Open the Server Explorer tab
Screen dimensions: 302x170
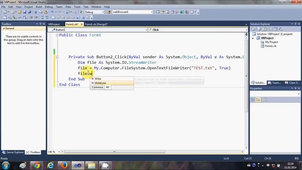click(13, 152)
